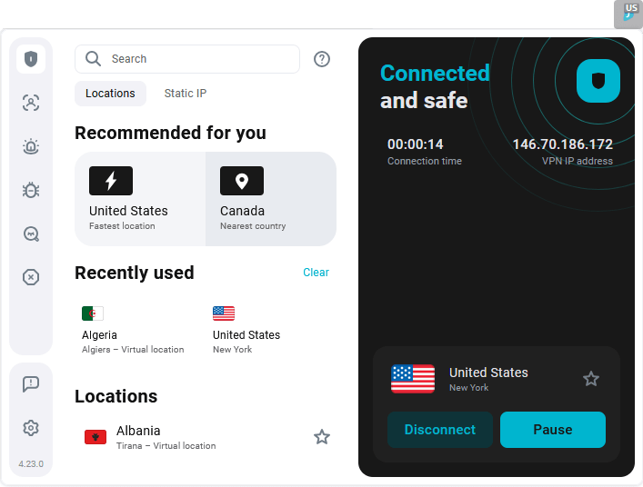Click the search magnifier icon
This screenshot has height=487, width=643.
click(93, 59)
